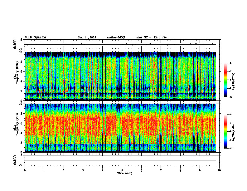Viewport: 247px width, 191px height.
Task: Click the ch.1 color bar "log(PSD)" label
Action: [x=234, y=81]
